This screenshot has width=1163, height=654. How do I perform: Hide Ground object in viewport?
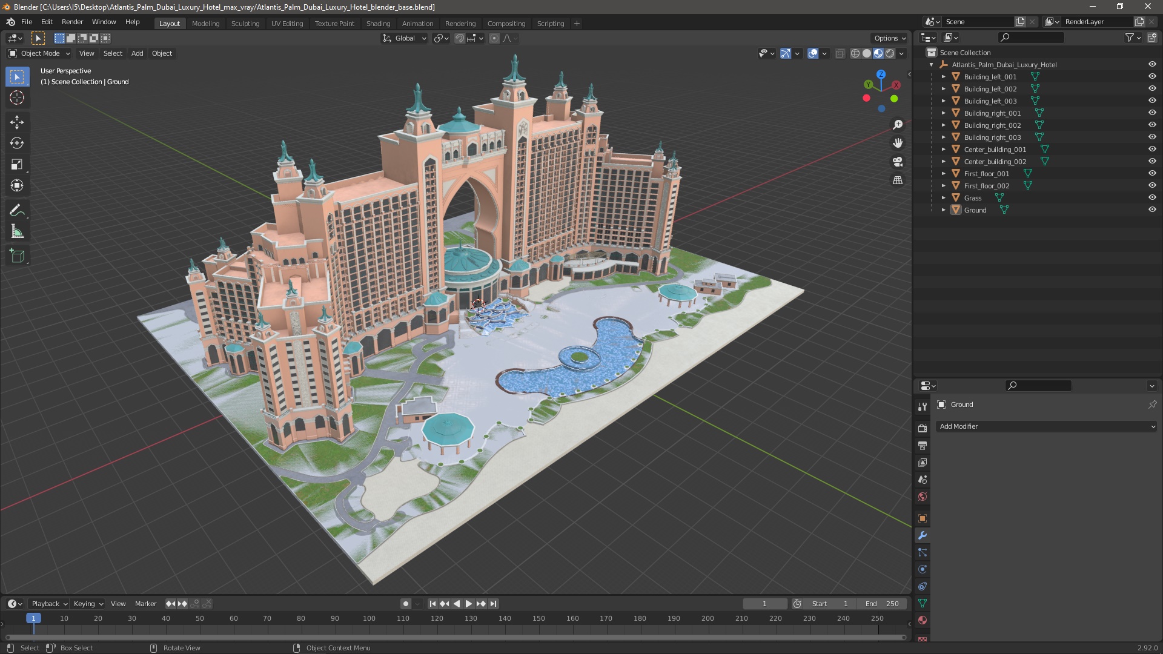pos(1152,210)
